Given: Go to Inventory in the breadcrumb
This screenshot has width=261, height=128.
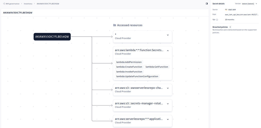Looking at the screenshot, I should point(28,4).
